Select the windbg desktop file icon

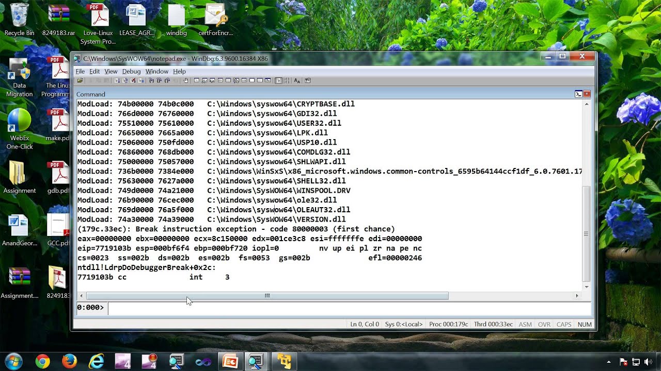[176, 20]
